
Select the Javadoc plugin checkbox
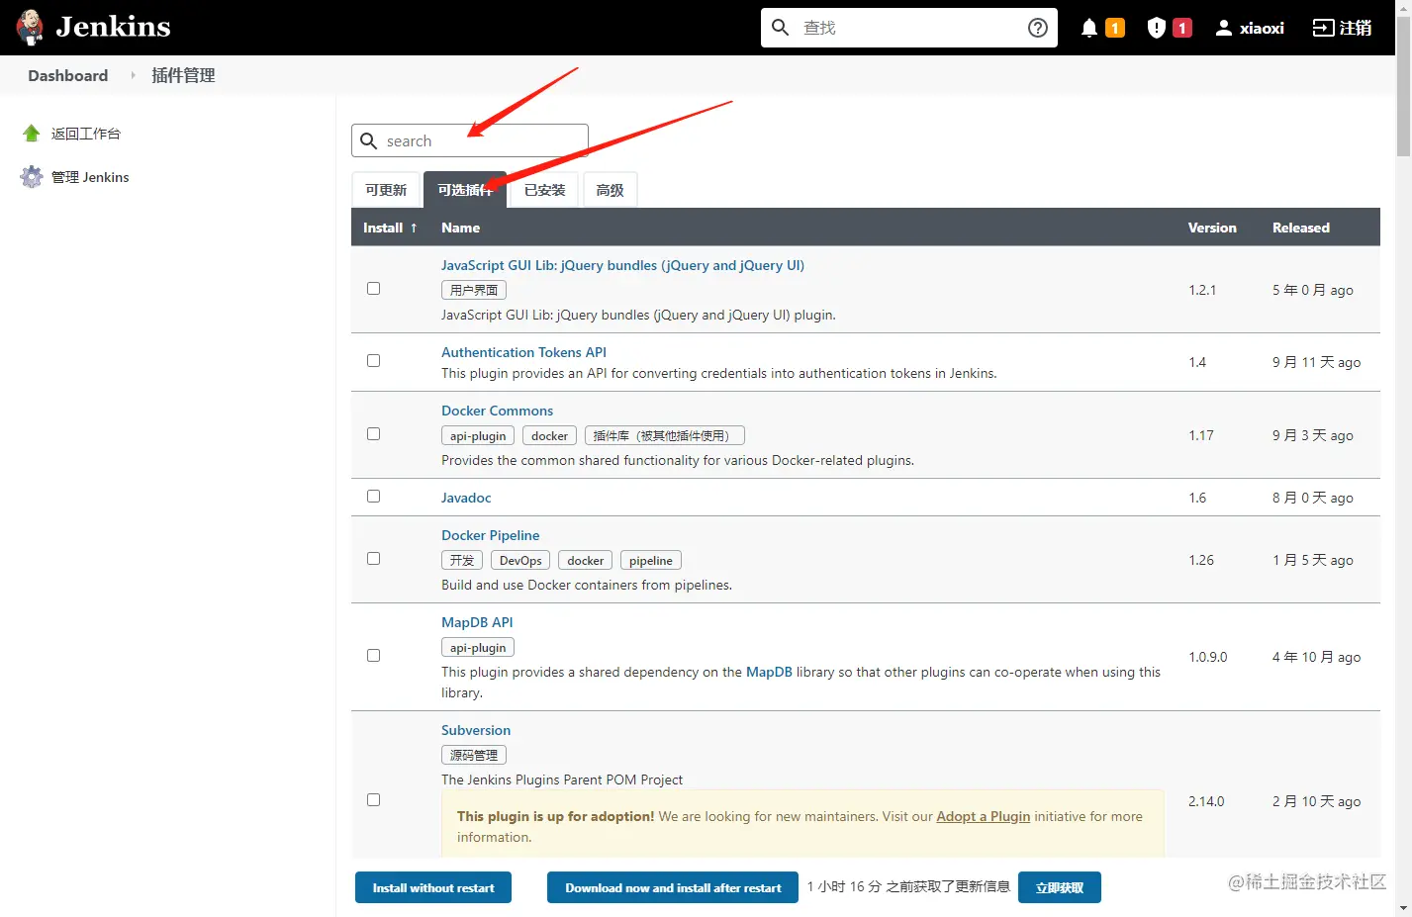tap(373, 497)
